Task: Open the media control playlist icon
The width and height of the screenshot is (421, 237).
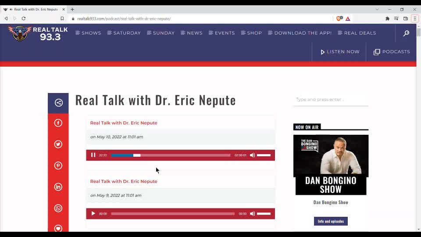Action: pos(396,18)
